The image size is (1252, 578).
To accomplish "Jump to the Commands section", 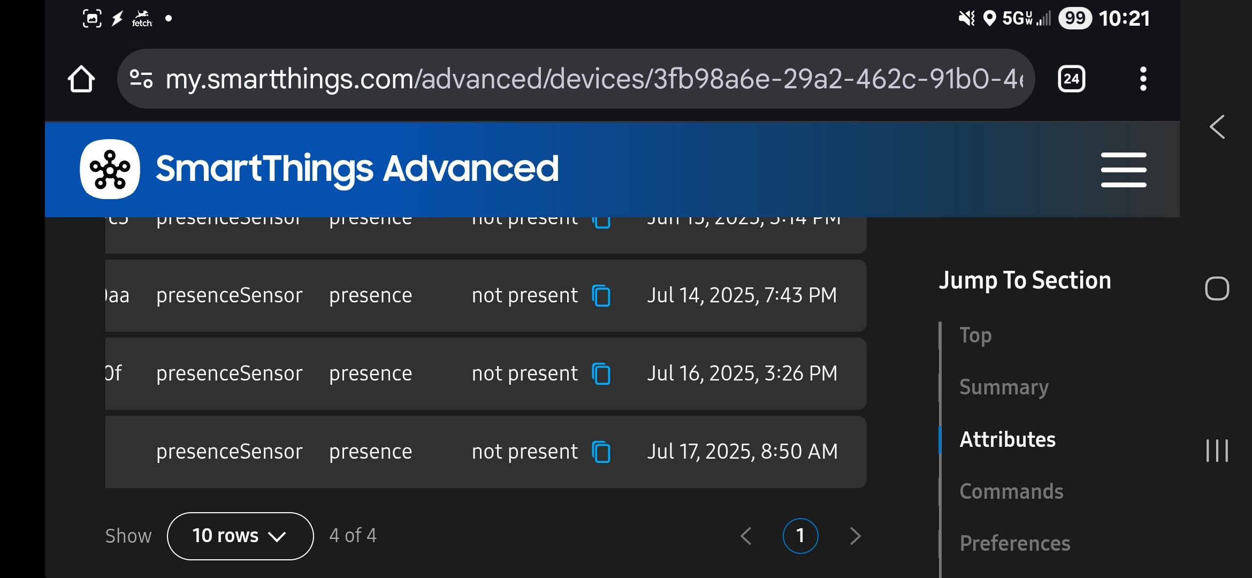I will (x=1011, y=491).
